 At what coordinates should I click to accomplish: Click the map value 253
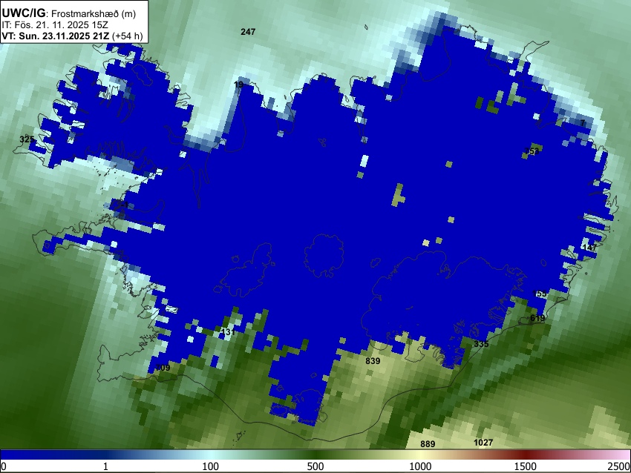click(532, 151)
